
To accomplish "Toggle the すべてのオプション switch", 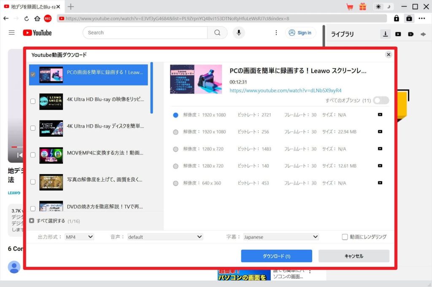I will pos(380,100).
